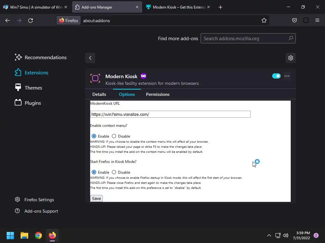Close the Add-ons Manager tab

pyautogui.click(x=137, y=7)
